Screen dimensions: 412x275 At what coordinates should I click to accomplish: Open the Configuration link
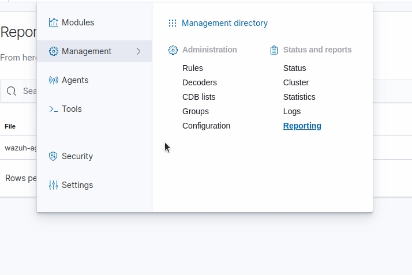tap(206, 126)
